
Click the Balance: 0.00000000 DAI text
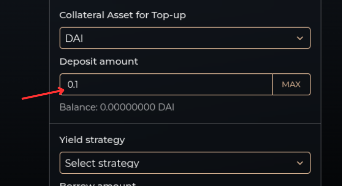(x=117, y=108)
